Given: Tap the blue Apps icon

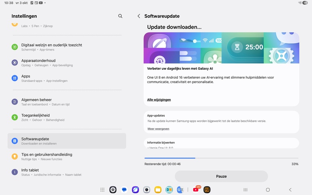Looking at the screenshot, I should [x=15, y=78].
